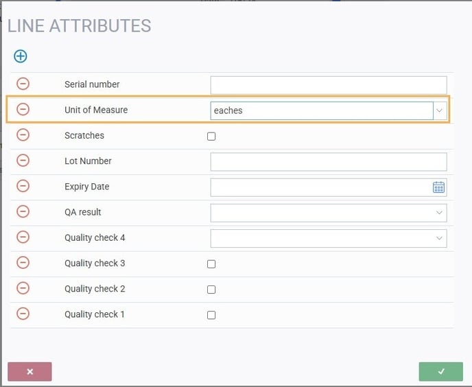Remove the Serial number attribute
This screenshot has height=387, width=472.
pyautogui.click(x=23, y=84)
